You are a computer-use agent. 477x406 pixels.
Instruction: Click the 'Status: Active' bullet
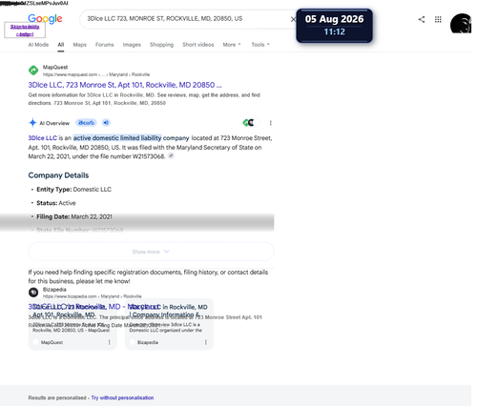click(x=56, y=203)
